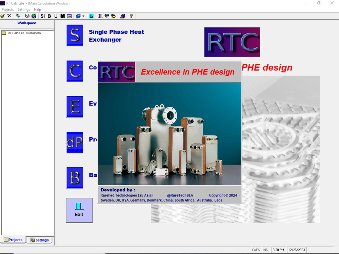The height and width of the screenshot is (254, 339).
Task: Restore down the main window
Action: [x=319, y=3]
